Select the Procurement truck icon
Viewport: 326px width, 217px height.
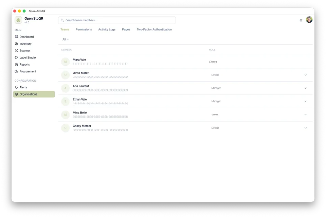[x=16, y=71]
